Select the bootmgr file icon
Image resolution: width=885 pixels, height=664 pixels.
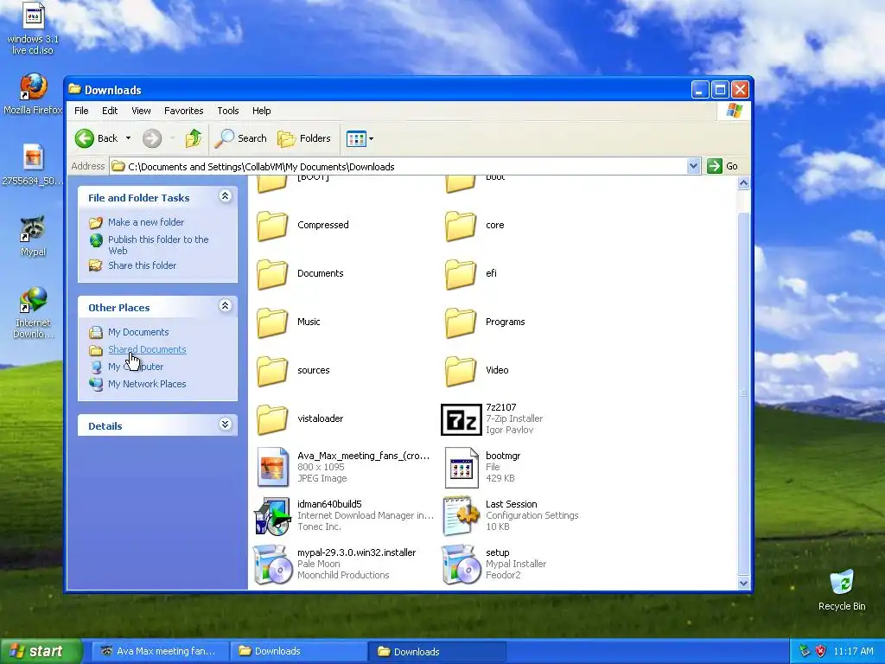click(x=462, y=468)
